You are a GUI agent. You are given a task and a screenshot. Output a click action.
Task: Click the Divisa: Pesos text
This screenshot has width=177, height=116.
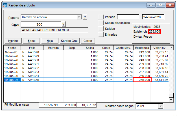pos(143,37)
